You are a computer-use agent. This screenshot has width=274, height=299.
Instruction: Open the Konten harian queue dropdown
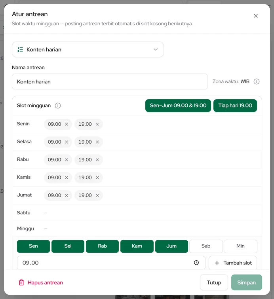pyautogui.click(x=88, y=49)
